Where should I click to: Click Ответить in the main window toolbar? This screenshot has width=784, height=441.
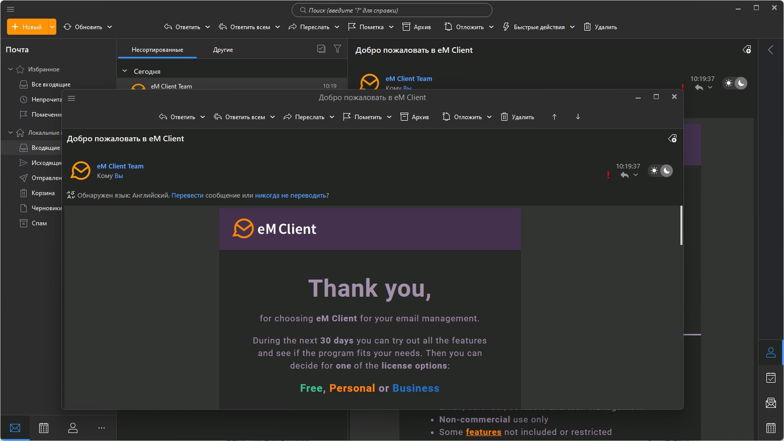[182, 27]
